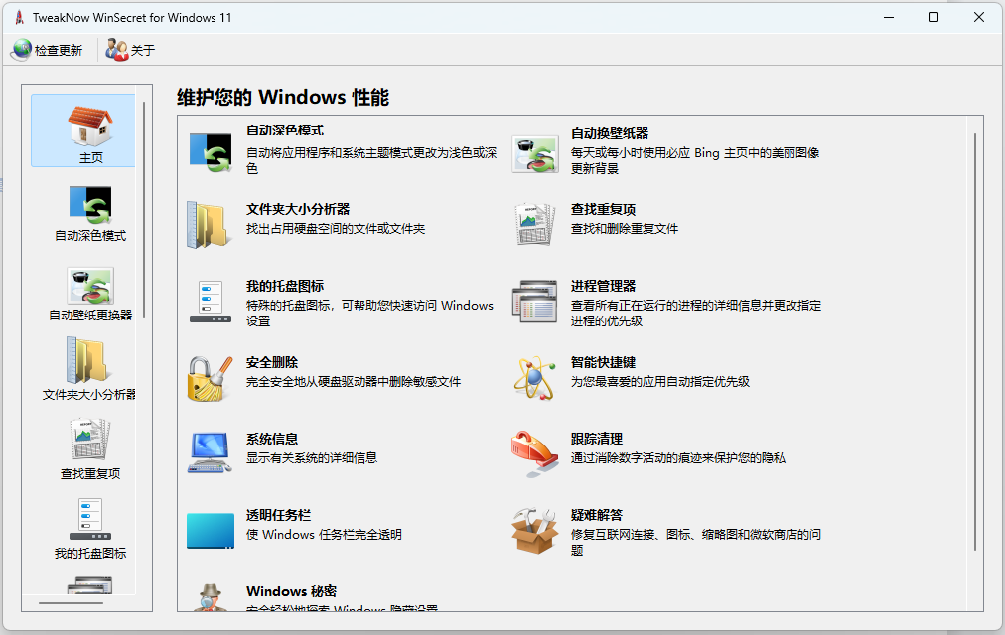Minimize the TweakNow WinSecret window
This screenshot has width=1005, height=635.
(889, 17)
